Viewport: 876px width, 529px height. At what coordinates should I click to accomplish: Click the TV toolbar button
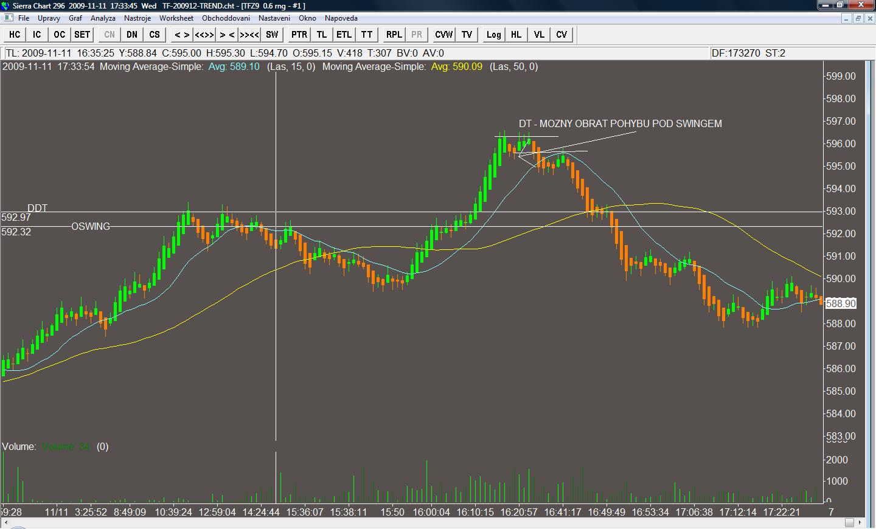(x=467, y=35)
